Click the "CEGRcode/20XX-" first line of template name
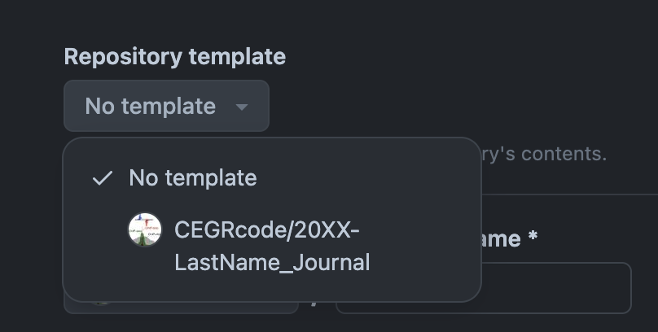The width and height of the screenshot is (658, 332). coord(267,230)
